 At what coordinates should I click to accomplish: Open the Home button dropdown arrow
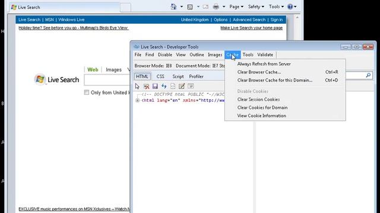coord(182,7)
